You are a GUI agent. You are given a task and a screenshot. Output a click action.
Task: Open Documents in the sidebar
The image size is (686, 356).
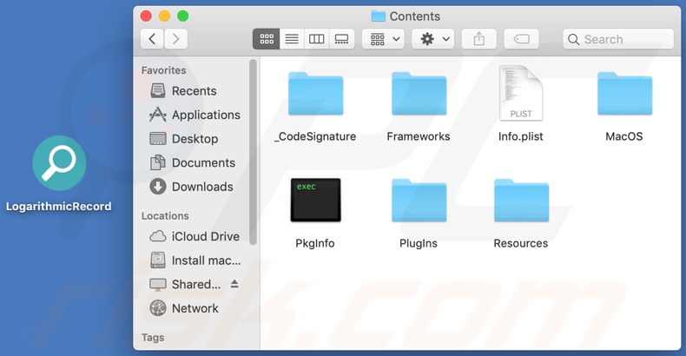pyautogui.click(x=194, y=162)
